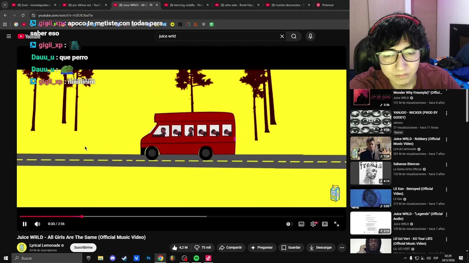Switch to the Pinterest tab
The height and width of the screenshot is (263, 469).
pyautogui.click(x=328, y=5)
